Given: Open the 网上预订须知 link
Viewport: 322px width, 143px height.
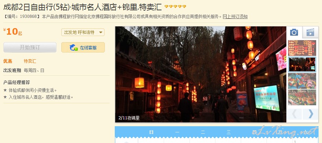Looking at the screenshot, I should click(235, 17).
